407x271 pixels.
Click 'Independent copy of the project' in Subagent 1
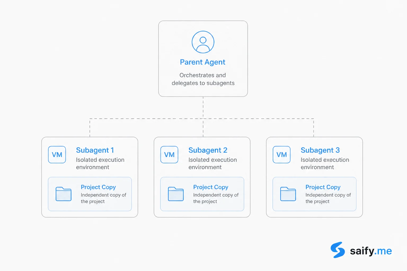(103, 198)
